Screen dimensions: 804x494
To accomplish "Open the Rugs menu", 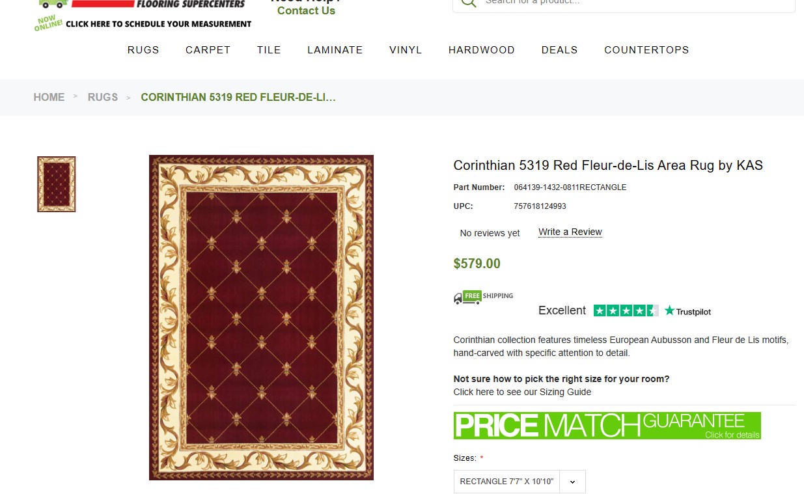I will coord(143,50).
